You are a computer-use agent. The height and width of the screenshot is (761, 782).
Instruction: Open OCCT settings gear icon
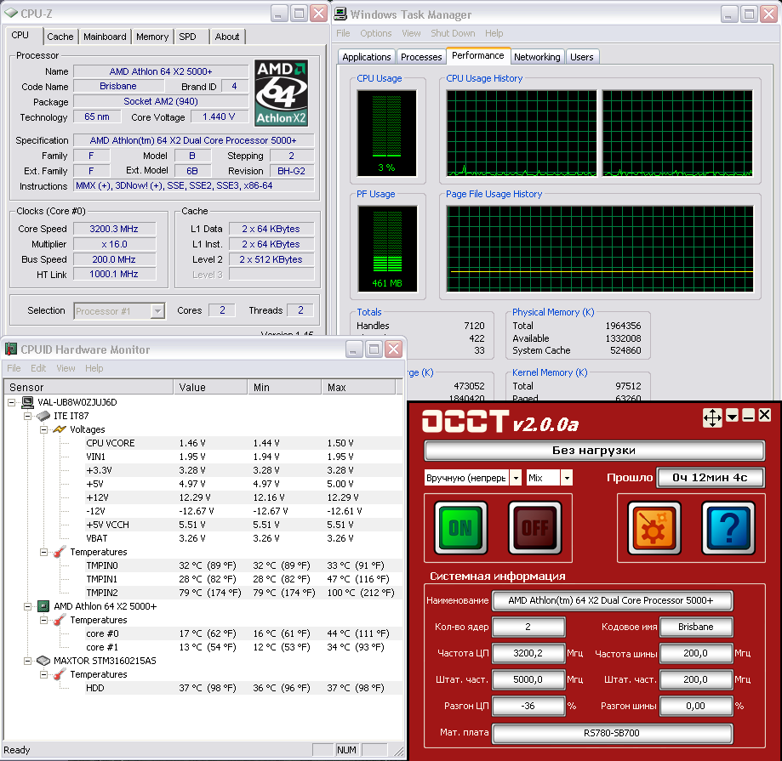(x=654, y=528)
